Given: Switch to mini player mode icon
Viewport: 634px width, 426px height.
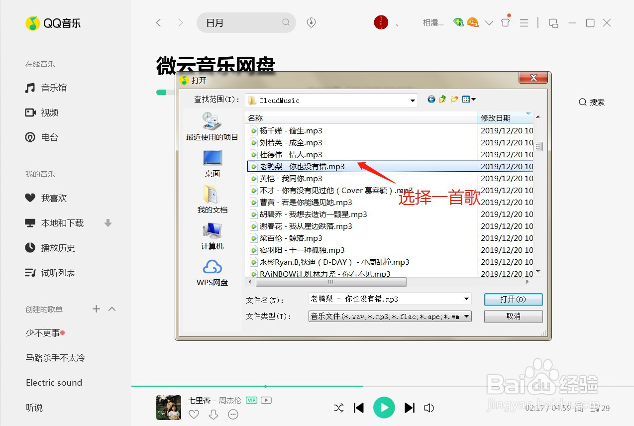Looking at the screenshot, I should point(553,23).
